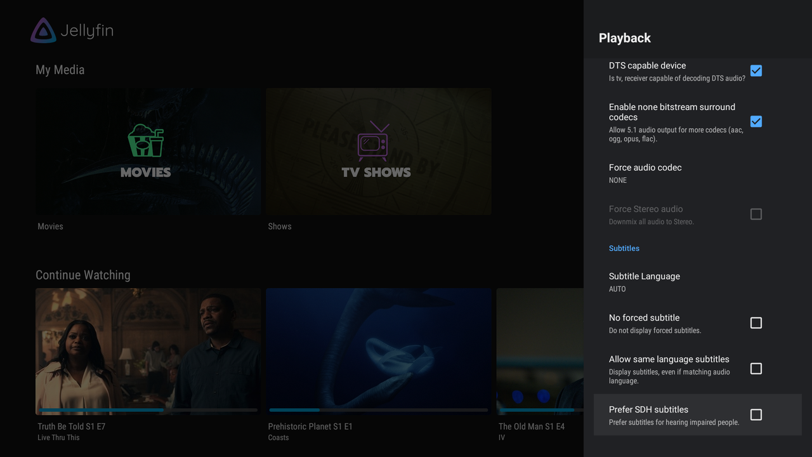
Task: Check Allow same language subtitles
Action: pos(756,369)
